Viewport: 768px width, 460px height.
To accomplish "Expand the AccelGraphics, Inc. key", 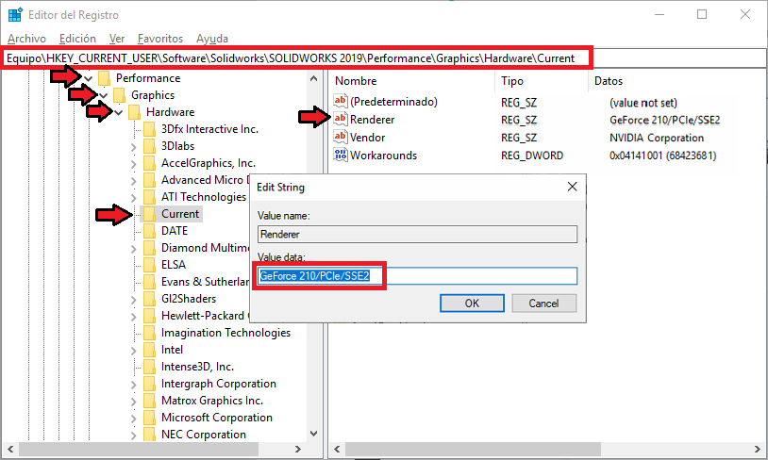I will pyautogui.click(x=134, y=163).
